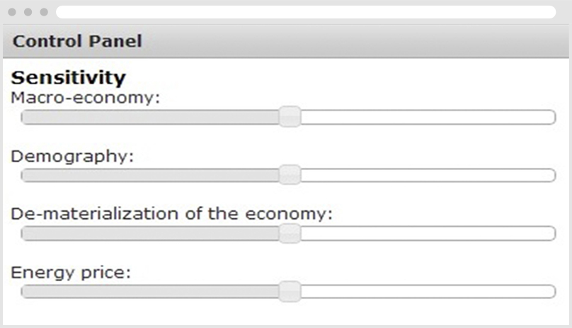Screen dimensions: 572x328
Task: Click the Control Panel header bar
Action: pos(286,41)
